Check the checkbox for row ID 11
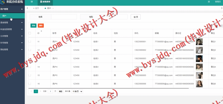 30,42
